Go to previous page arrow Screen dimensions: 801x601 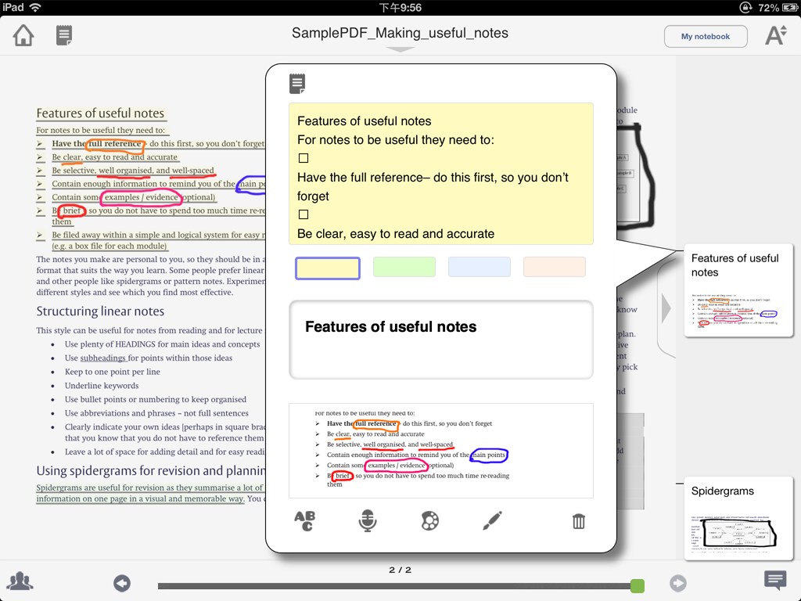[x=122, y=584]
